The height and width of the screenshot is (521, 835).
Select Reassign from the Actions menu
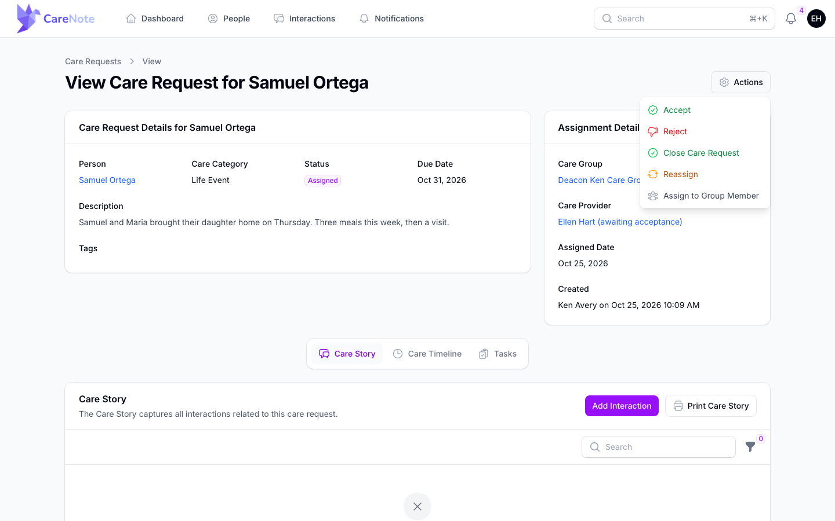(x=705, y=174)
